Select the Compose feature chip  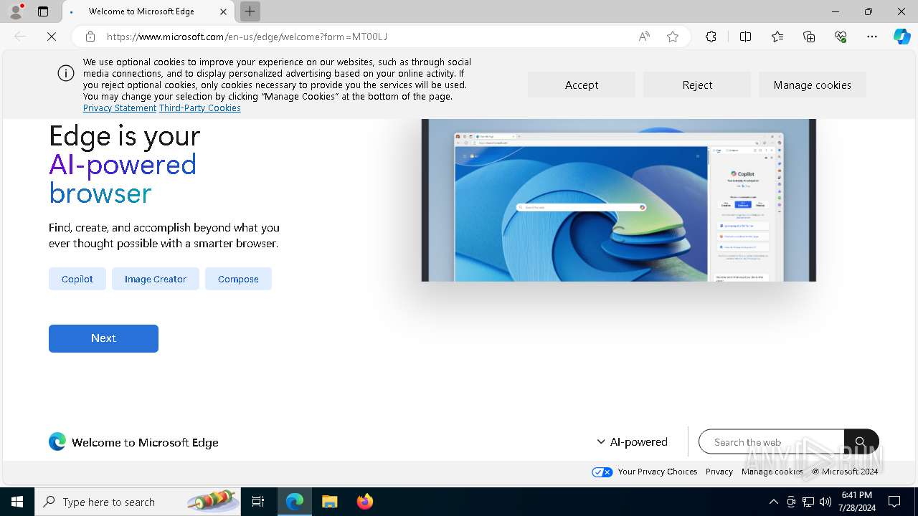pyautogui.click(x=238, y=279)
